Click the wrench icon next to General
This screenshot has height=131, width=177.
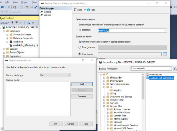click(42, 12)
